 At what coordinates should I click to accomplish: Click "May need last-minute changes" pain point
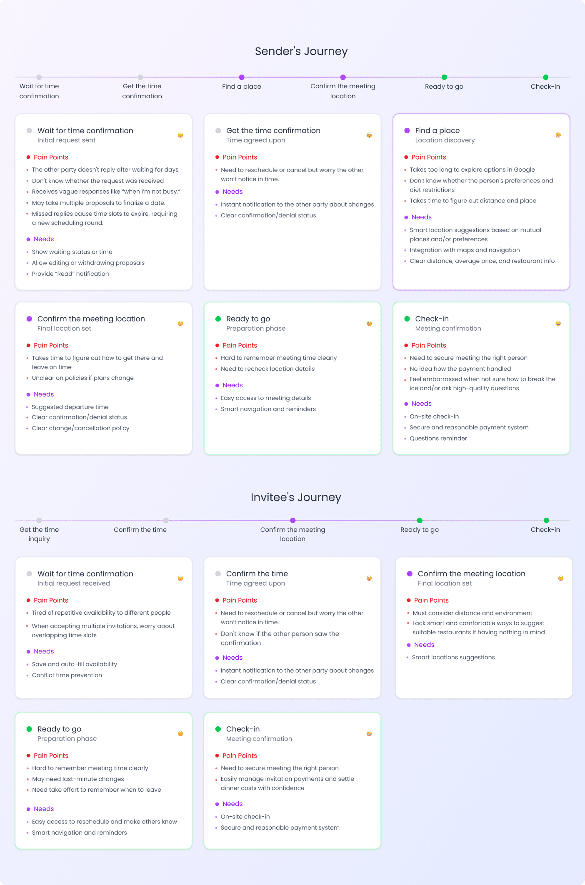tap(78, 779)
